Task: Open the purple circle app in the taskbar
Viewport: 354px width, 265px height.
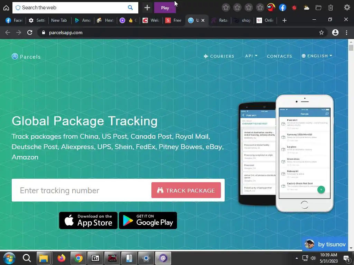Action: pos(163,258)
